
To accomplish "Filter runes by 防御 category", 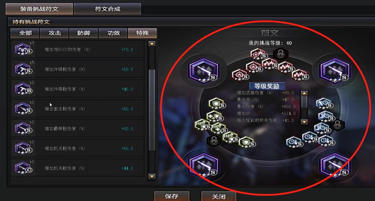I will (84, 33).
